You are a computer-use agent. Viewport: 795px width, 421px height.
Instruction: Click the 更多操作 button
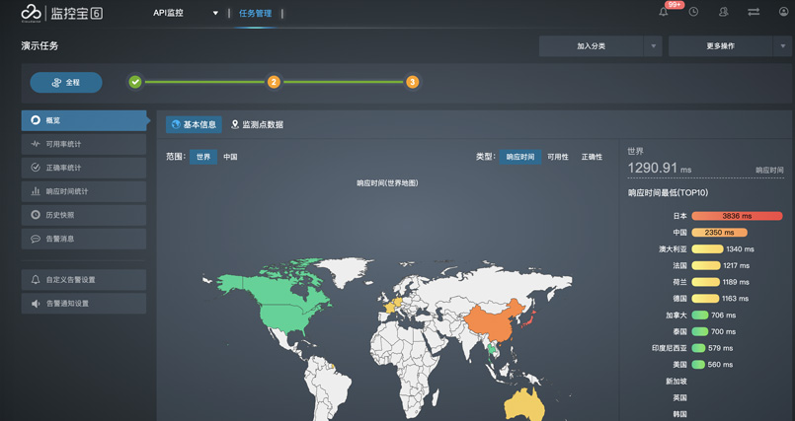click(721, 46)
